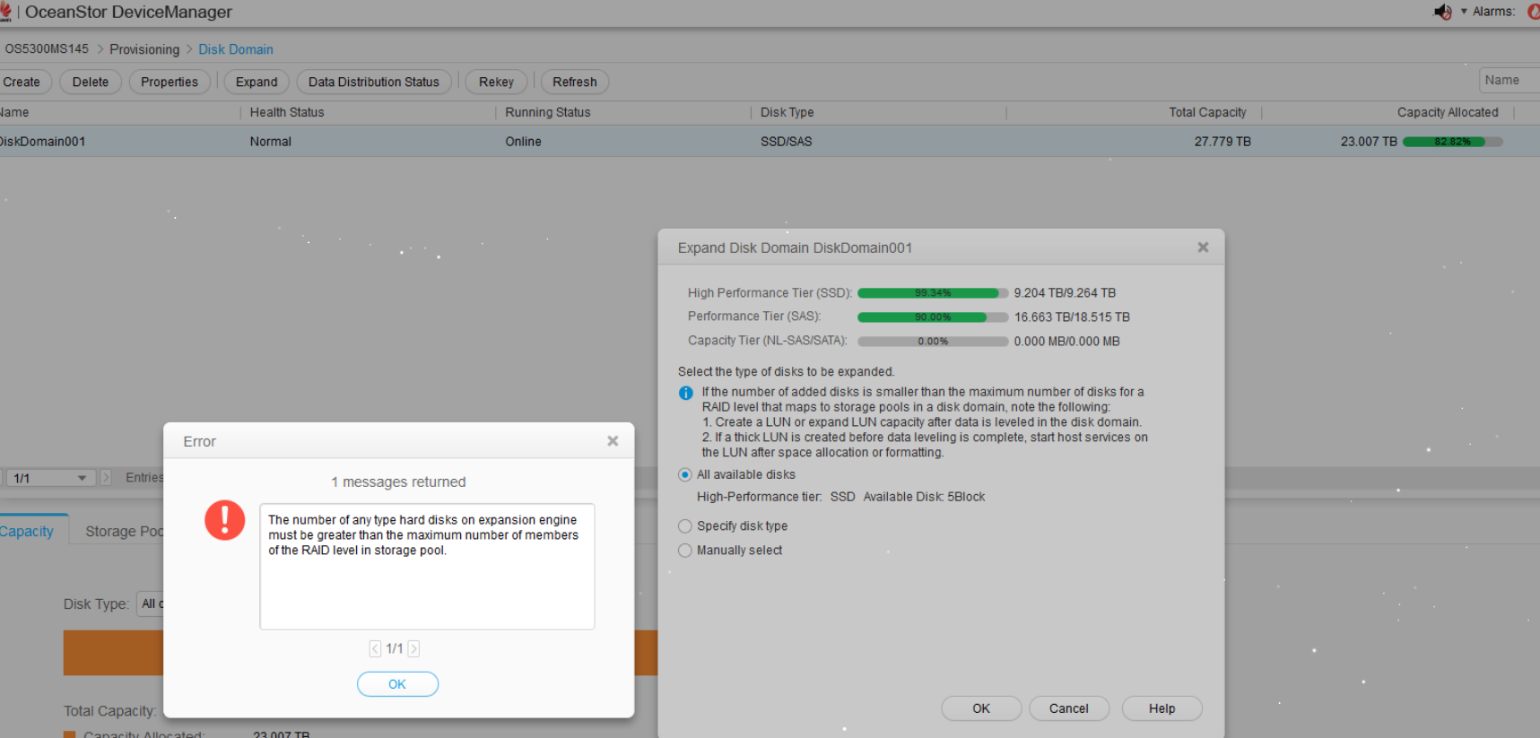1540x738 pixels.
Task: Select the Specify disk type option
Action: click(x=685, y=526)
